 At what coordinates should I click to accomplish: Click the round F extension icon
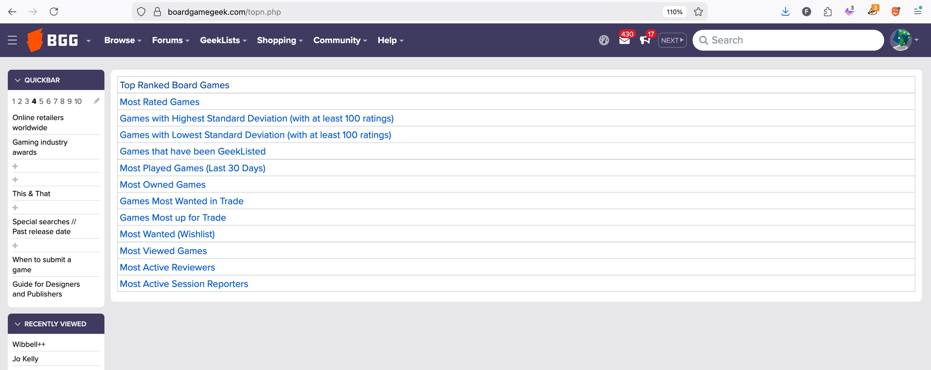click(x=807, y=12)
